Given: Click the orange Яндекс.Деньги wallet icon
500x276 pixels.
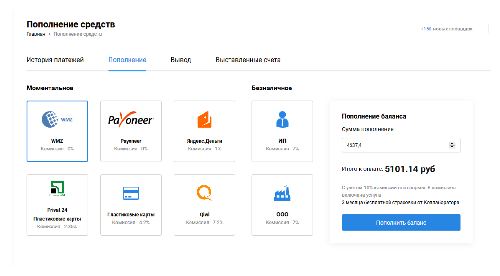Looking at the screenshot, I should (204, 119).
